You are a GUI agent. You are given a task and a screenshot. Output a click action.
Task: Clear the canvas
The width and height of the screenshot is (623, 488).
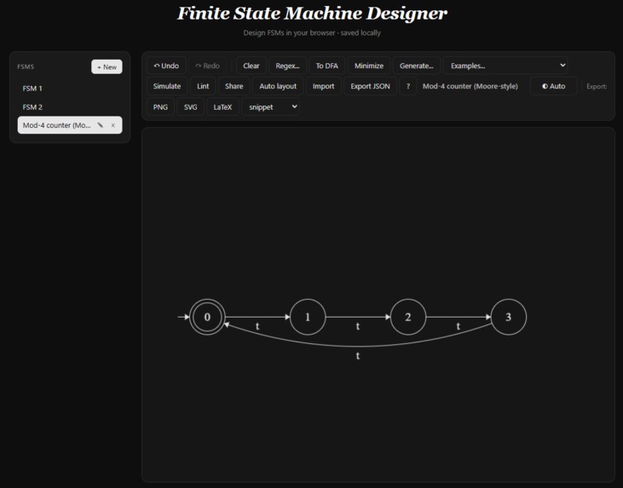click(x=251, y=66)
